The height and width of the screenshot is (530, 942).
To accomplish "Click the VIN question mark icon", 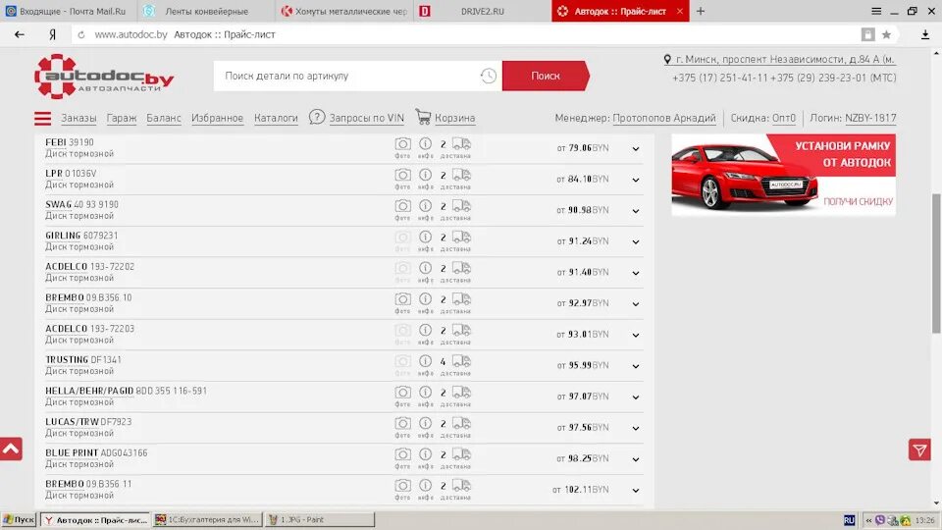I will pyautogui.click(x=317, y=117).
